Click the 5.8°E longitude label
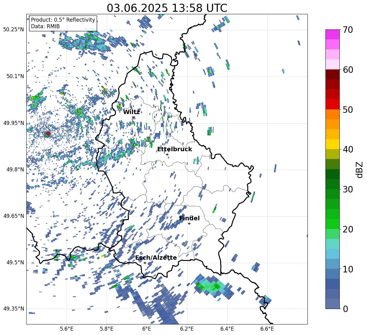Viewport: 367px width, 335px height. pyautogui.click(x=107, y=329)
